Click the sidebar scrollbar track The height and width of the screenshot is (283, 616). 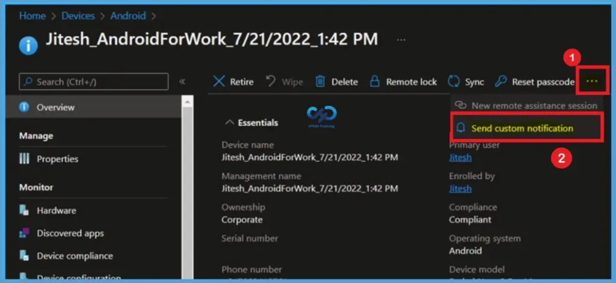[x=188, y=192]
